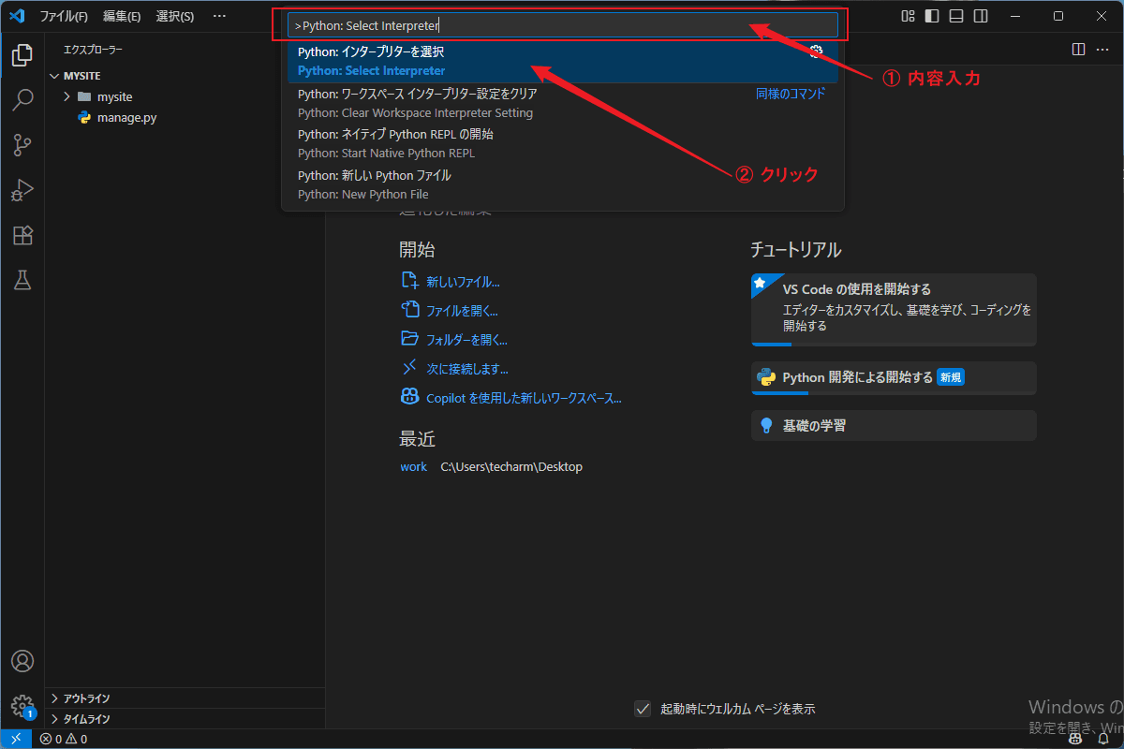The width and height of the screenshot is (1124, 749).
Task: Expand the アウトライン section
Action: (185, 698)
